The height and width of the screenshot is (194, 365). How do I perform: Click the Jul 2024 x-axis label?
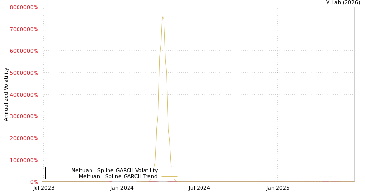(199, 188)
